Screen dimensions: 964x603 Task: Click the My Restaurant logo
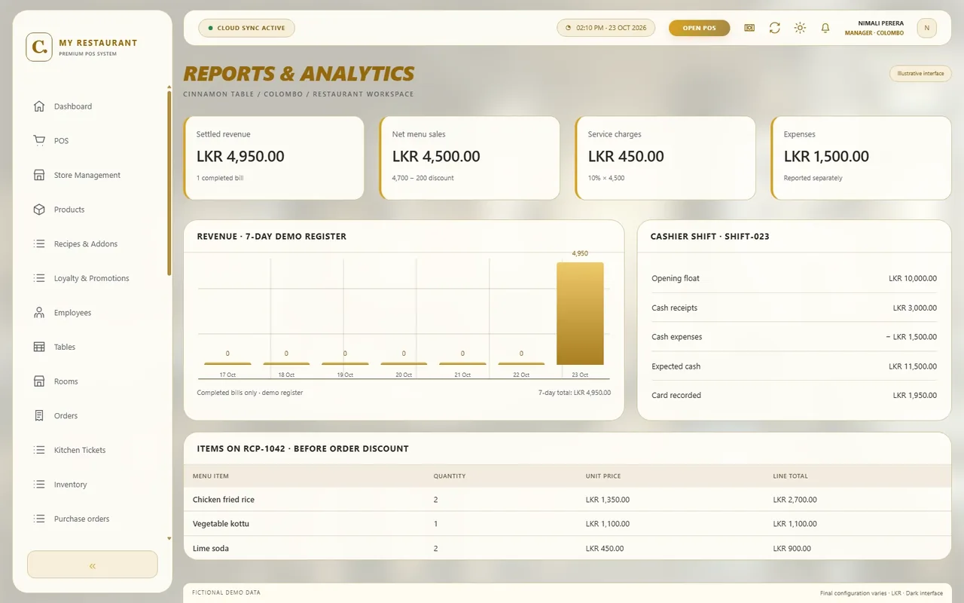pyautogui.click(x=39, y=47)
